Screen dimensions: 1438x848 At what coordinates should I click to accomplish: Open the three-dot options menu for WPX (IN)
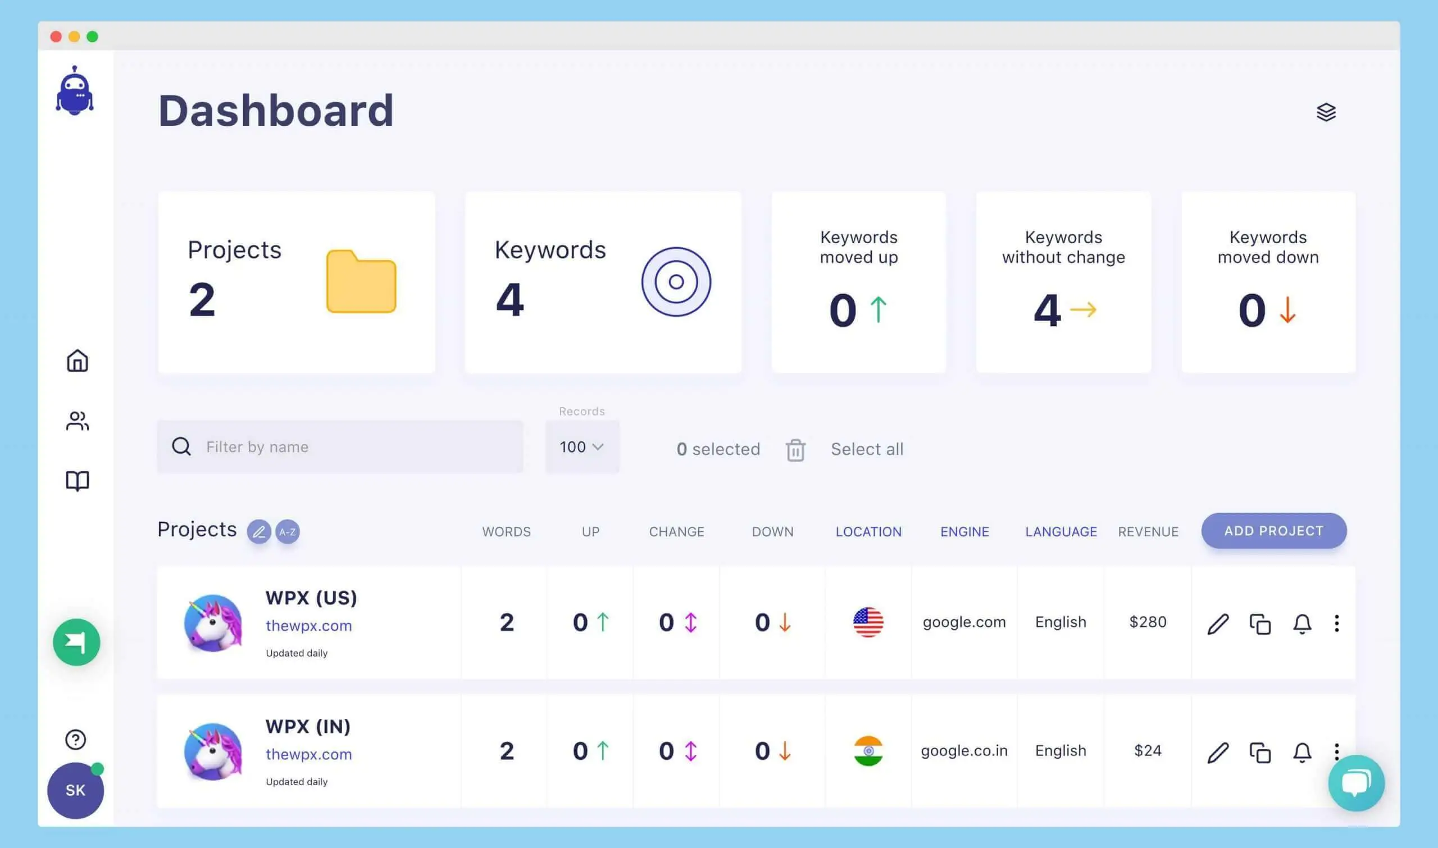[x=1337, y=752]
